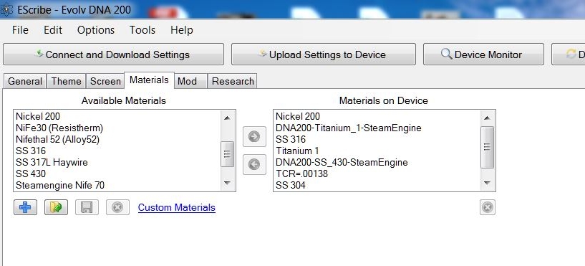This screenshot has height=266, width=585.
Task: Click up arrow of Materials on Device scrollbar
Action: (487, 118)
